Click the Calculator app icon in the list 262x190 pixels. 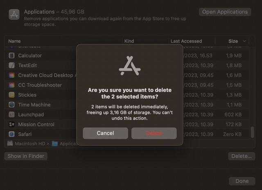click(11, 55)
